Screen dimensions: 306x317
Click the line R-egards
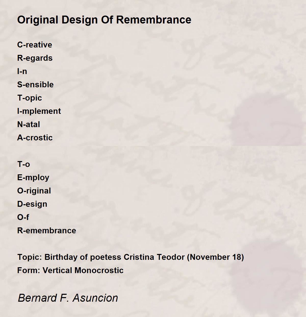tap(35, 58)
